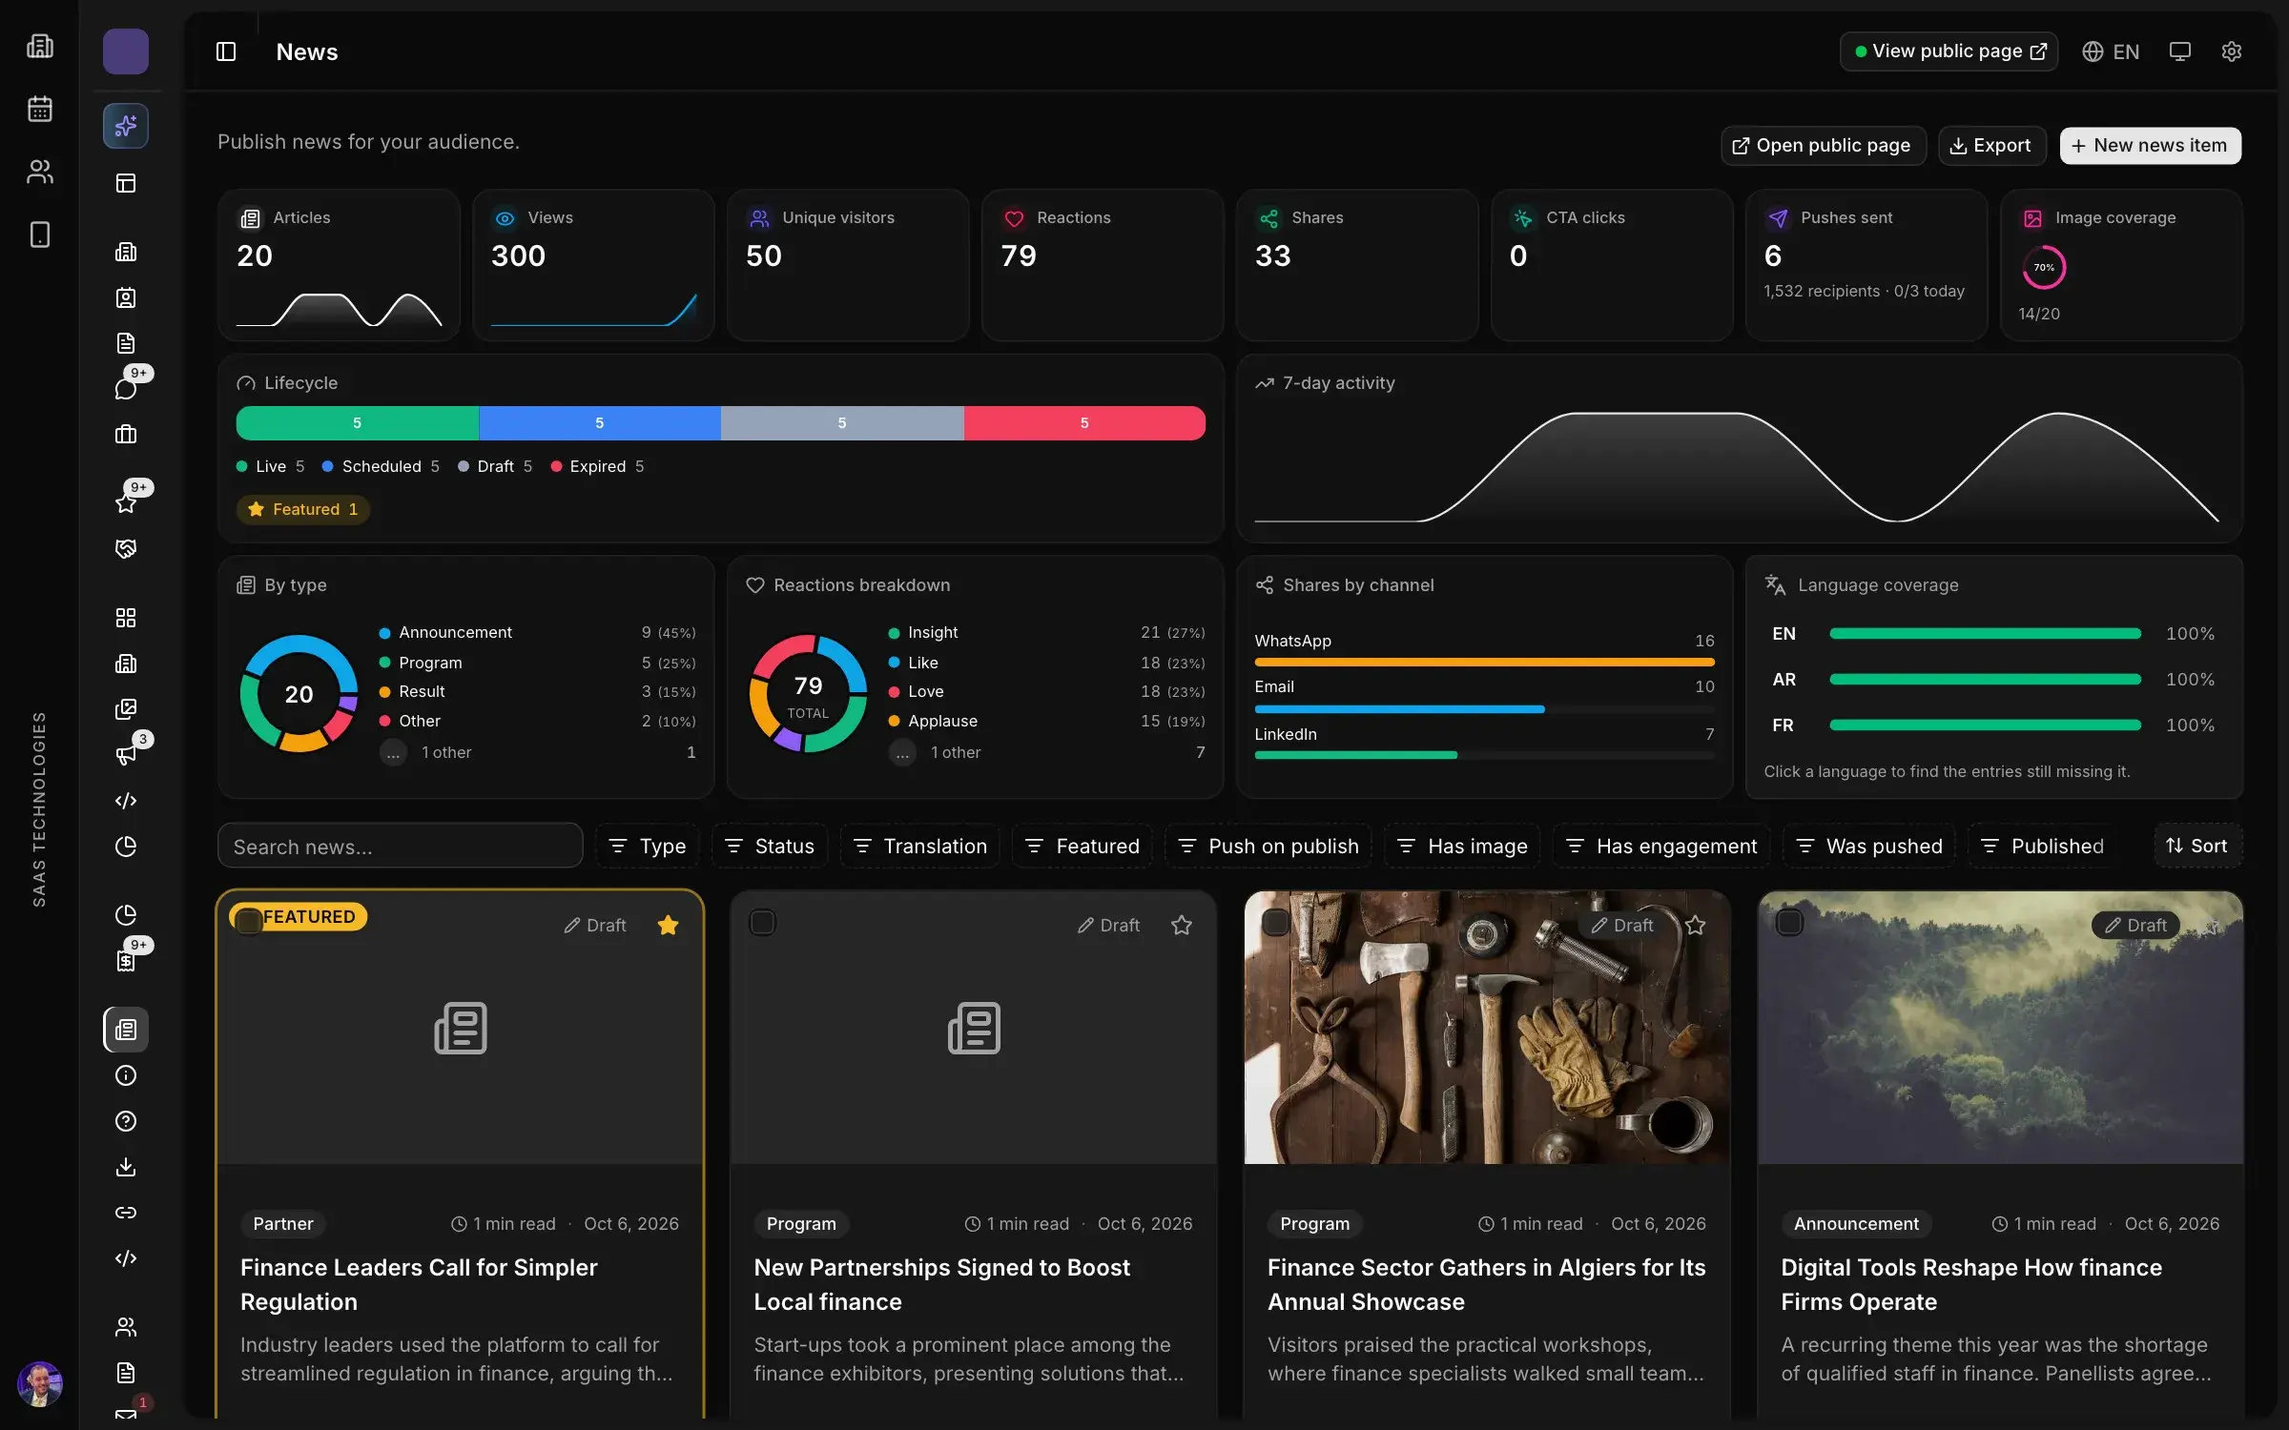2289x1430 pixels.
Task: Open the Was pushed filter
Action: tap(1869, 846)
